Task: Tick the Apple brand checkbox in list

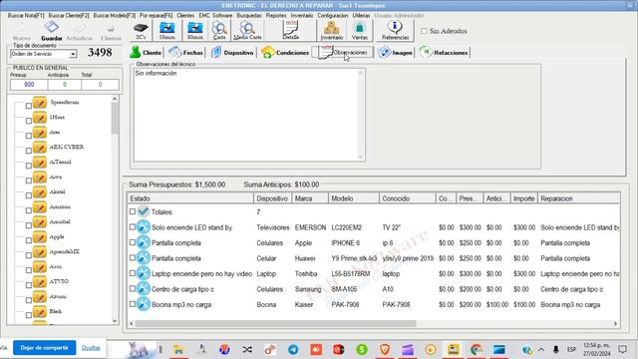Action: click(x=29, y=240)
